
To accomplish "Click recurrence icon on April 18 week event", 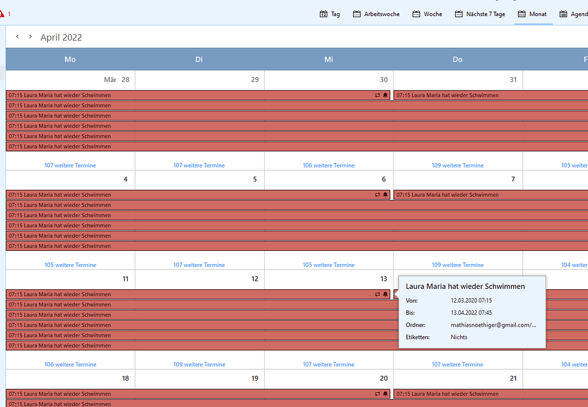I will tap(377, 394).
